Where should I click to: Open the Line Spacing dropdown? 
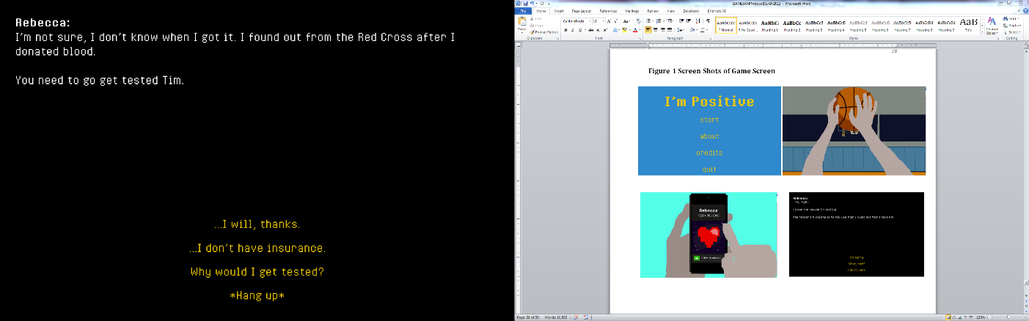pyautogui.click(x=680, y=30)
